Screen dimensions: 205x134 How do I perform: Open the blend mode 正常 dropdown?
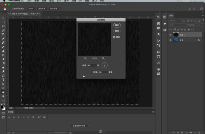click(177, 25)
